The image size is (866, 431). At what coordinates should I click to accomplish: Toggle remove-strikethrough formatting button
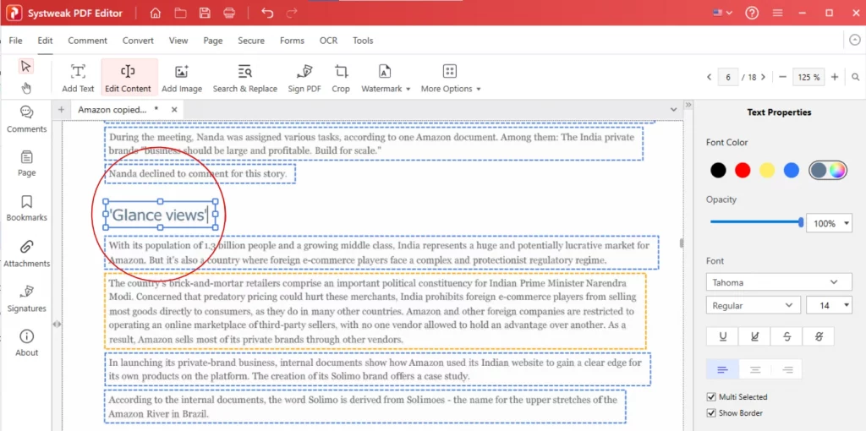(x=818, y=336)
